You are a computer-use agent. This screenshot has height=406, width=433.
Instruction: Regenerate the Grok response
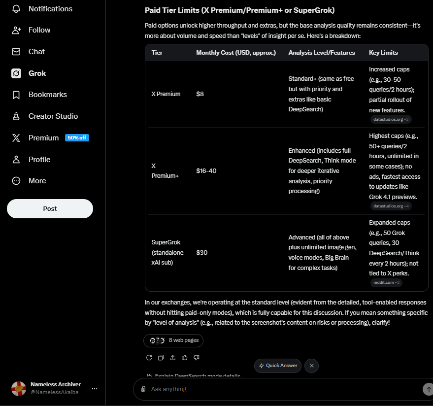pos(149,358)
